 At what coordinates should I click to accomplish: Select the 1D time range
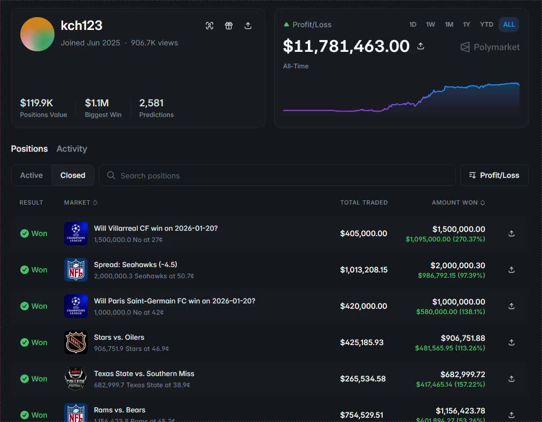(413, 25)
